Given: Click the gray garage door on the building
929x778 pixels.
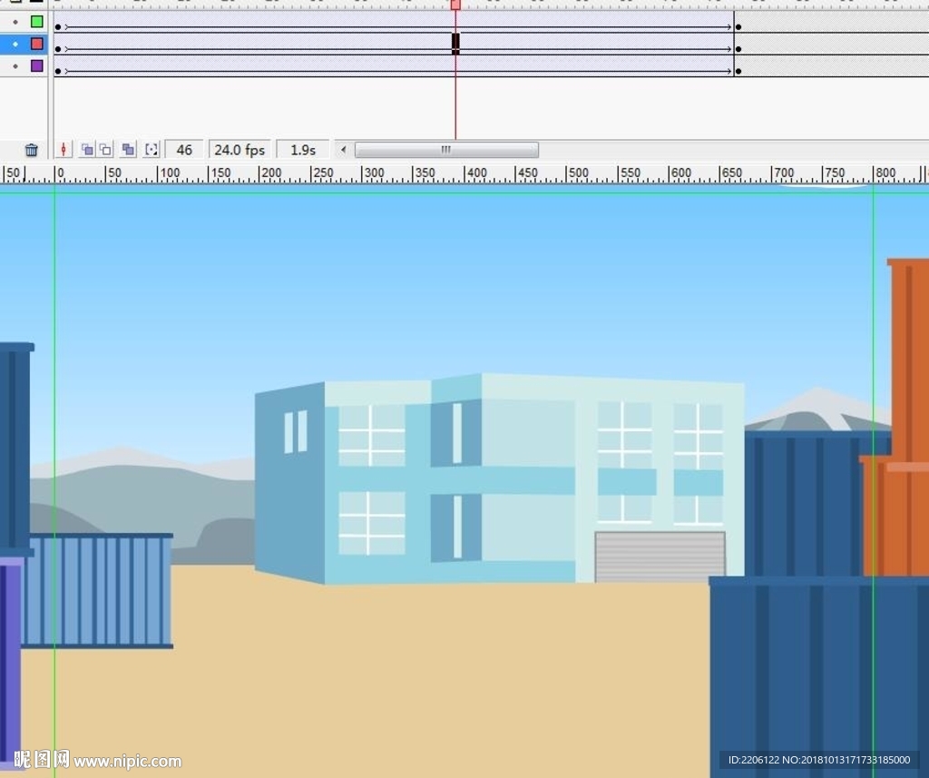Looking at the screenshot, I should [660, 556].
